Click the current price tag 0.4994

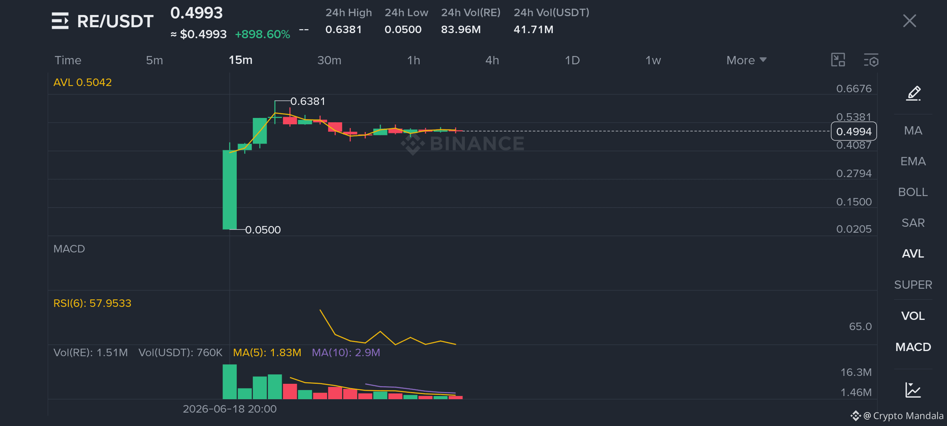[854, 131]
